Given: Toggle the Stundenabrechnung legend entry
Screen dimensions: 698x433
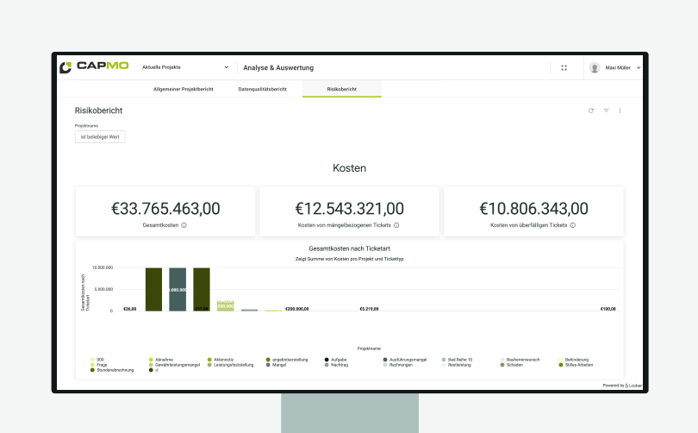Looking at the screenshot, I should point(112,370).
